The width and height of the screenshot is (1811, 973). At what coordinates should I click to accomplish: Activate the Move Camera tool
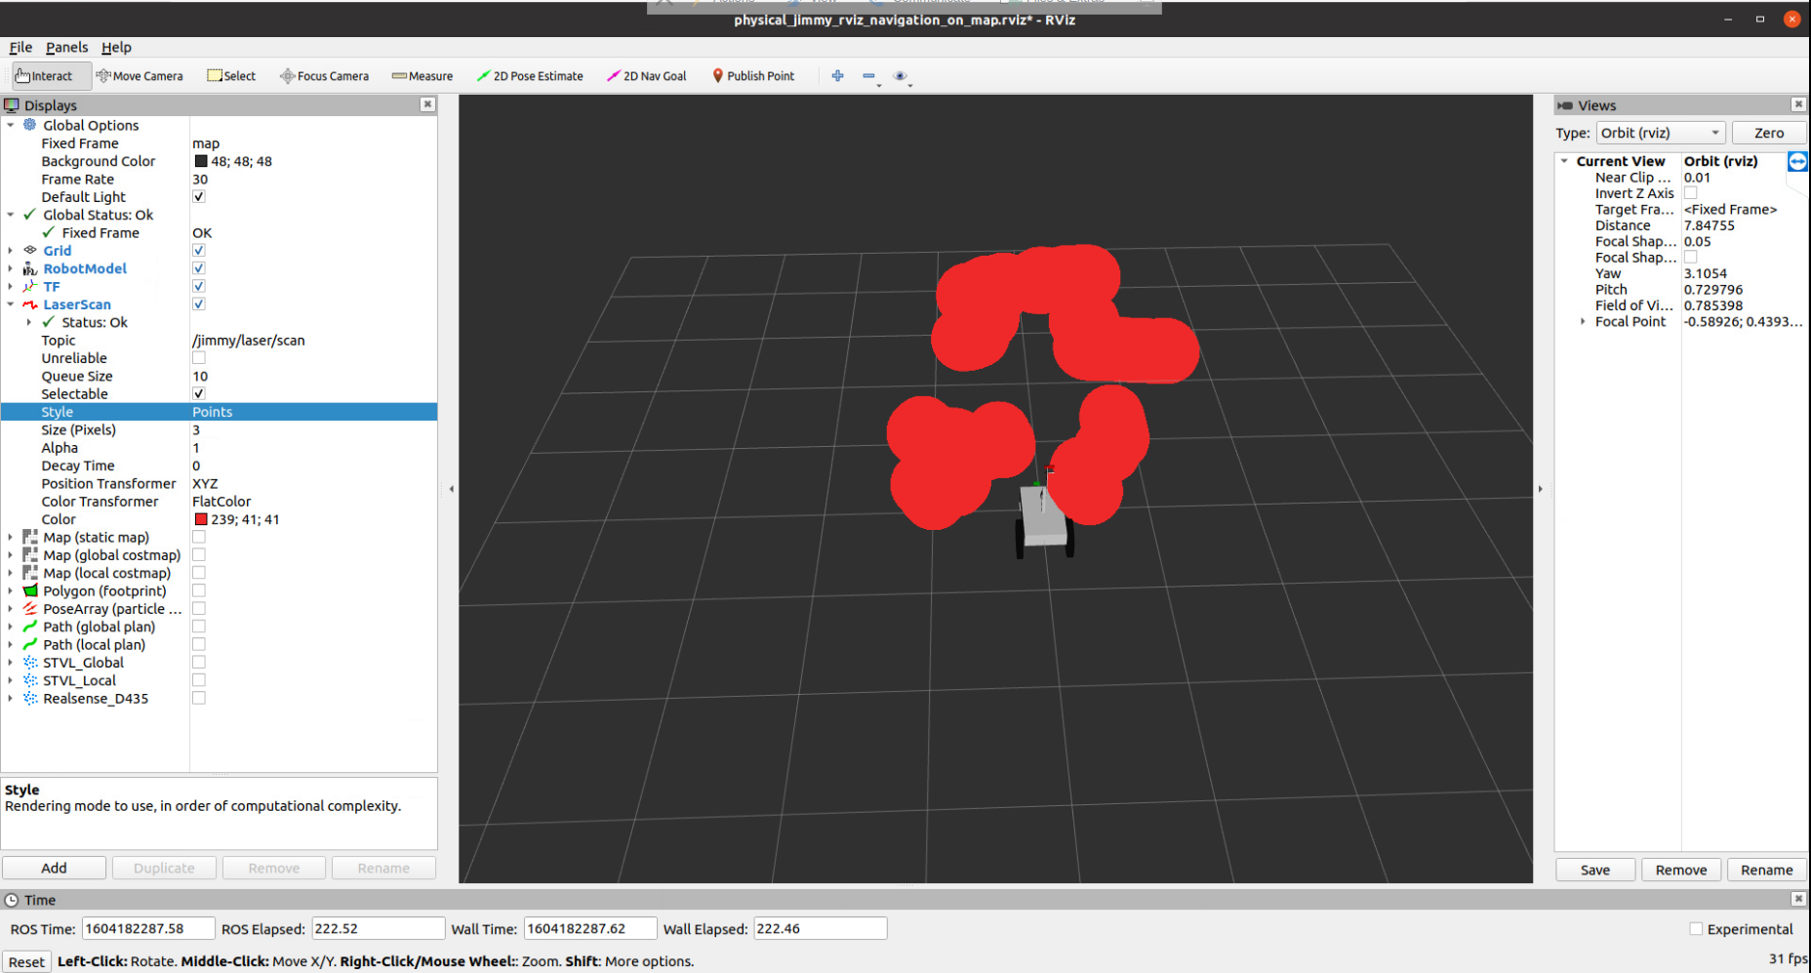tap(140, 76)
